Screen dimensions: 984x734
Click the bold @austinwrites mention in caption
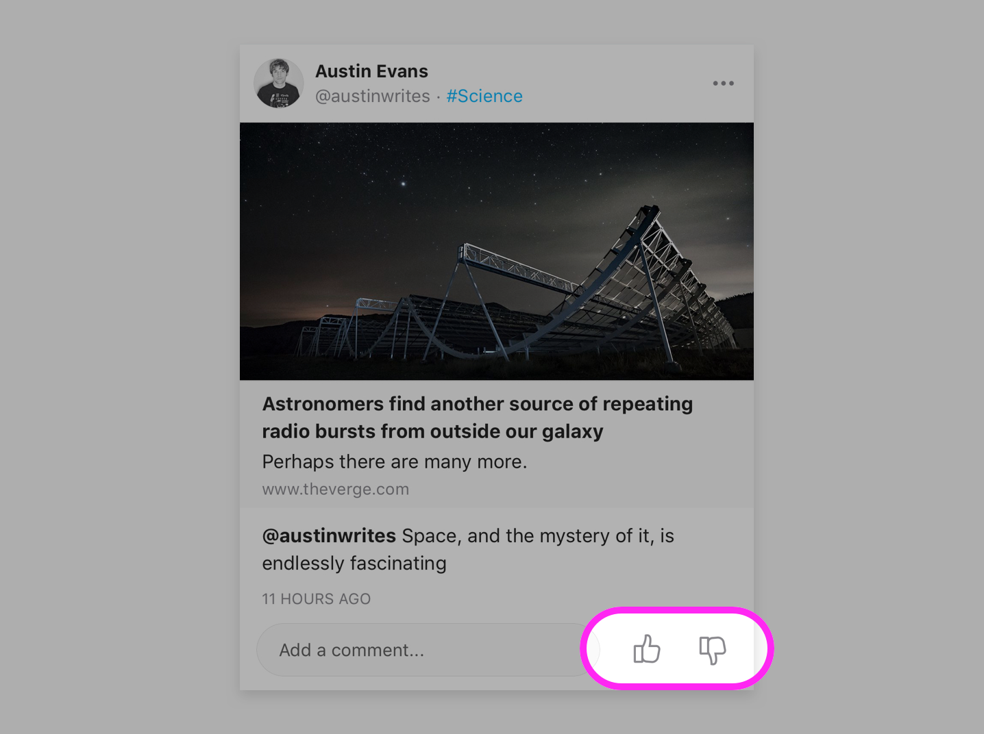click(x=329, y=536)
